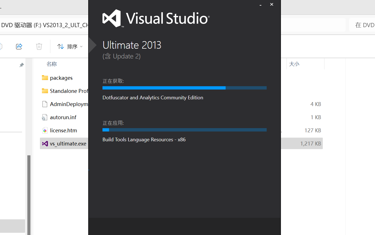Click the 127 KB size value

coord(313,130)
